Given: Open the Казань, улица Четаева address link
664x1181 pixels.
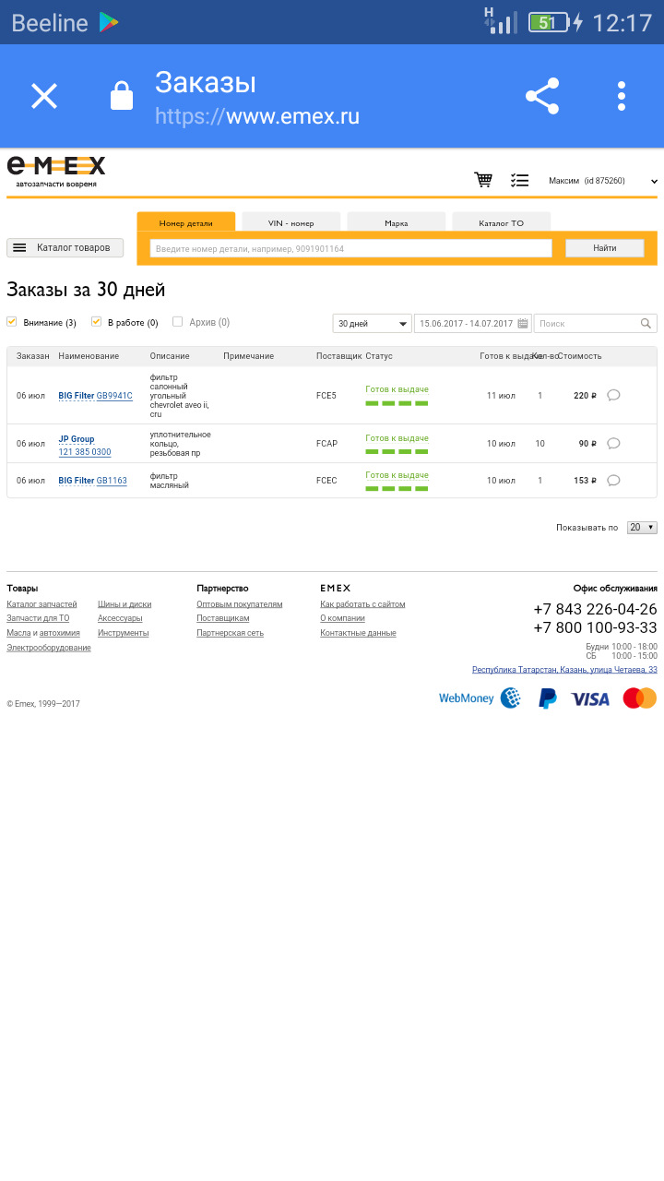Looking at the screenshot, I should coord(564,670).
